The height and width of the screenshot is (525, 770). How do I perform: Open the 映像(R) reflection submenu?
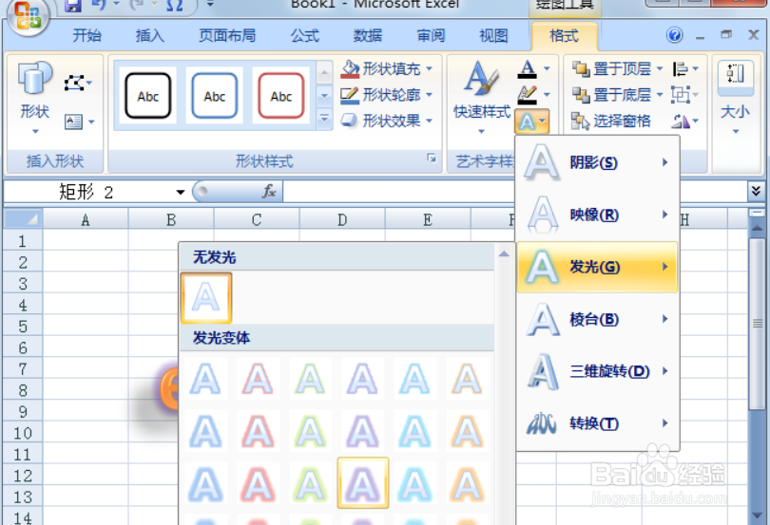597,215
